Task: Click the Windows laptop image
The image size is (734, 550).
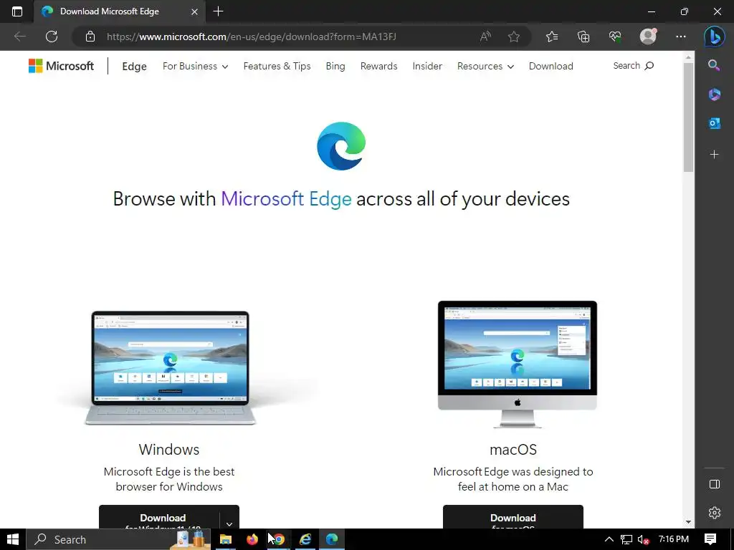Action: pyautogui.click(x=170, y=368)
